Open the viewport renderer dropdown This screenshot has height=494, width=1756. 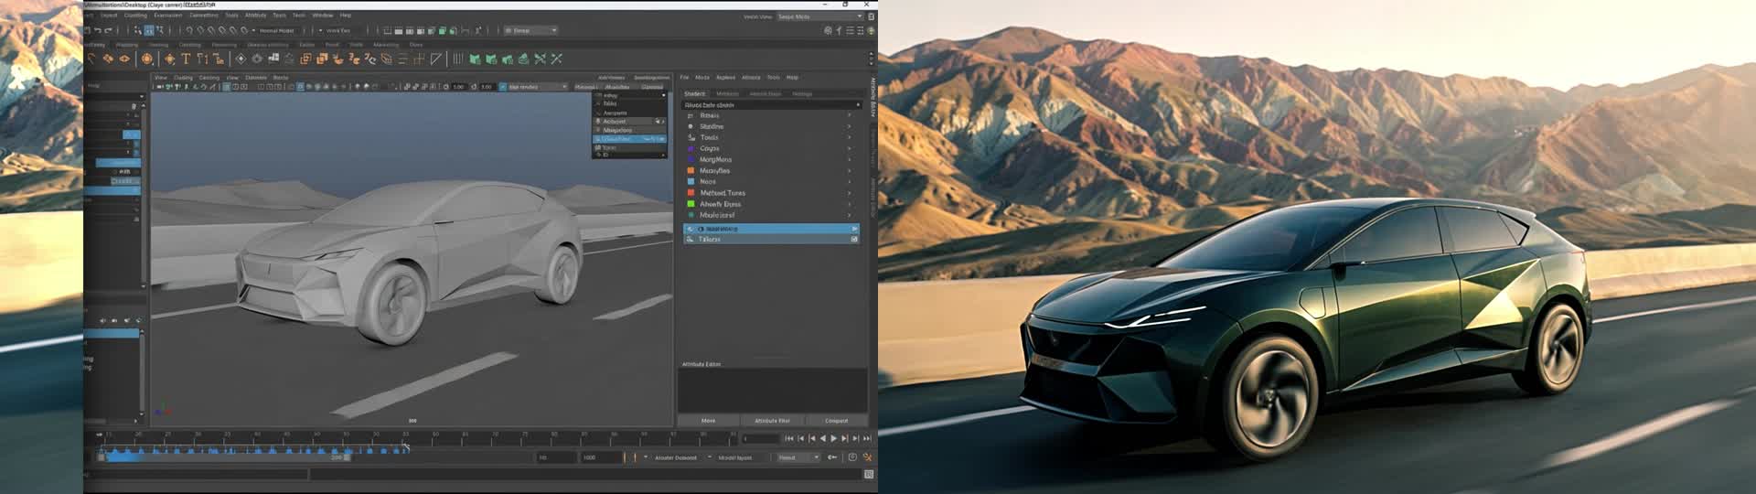[x=538, y=87]
